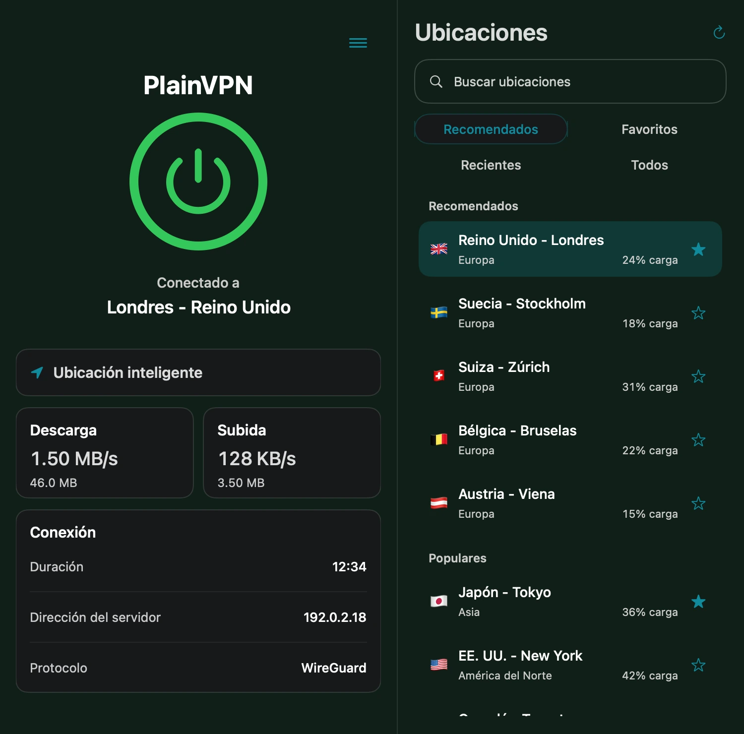The width and height of the screenshot is (744, 734).
Task: Click the Japan flag icon
Action: [x=439, y=601]
